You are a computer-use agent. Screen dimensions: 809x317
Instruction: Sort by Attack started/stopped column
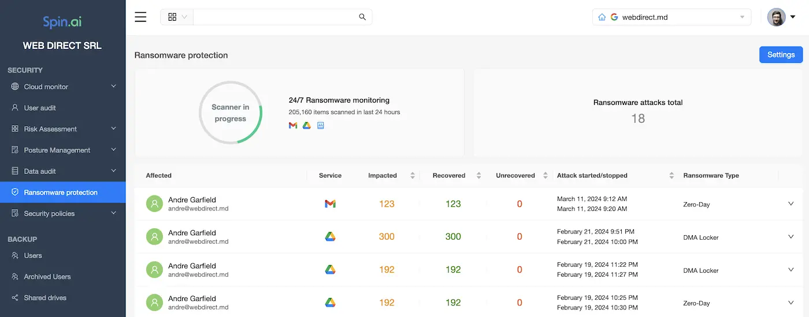pos(671,175)
